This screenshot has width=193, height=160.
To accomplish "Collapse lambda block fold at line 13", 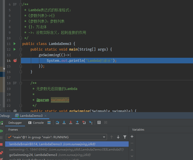I will point(21,55).
